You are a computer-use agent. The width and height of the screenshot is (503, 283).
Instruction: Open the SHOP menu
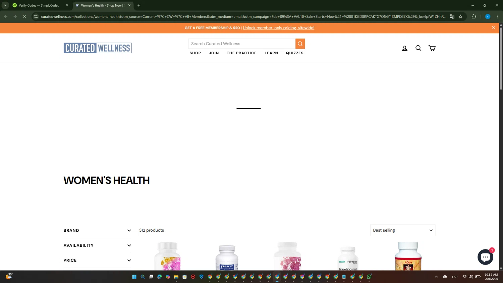coord(195,53)
